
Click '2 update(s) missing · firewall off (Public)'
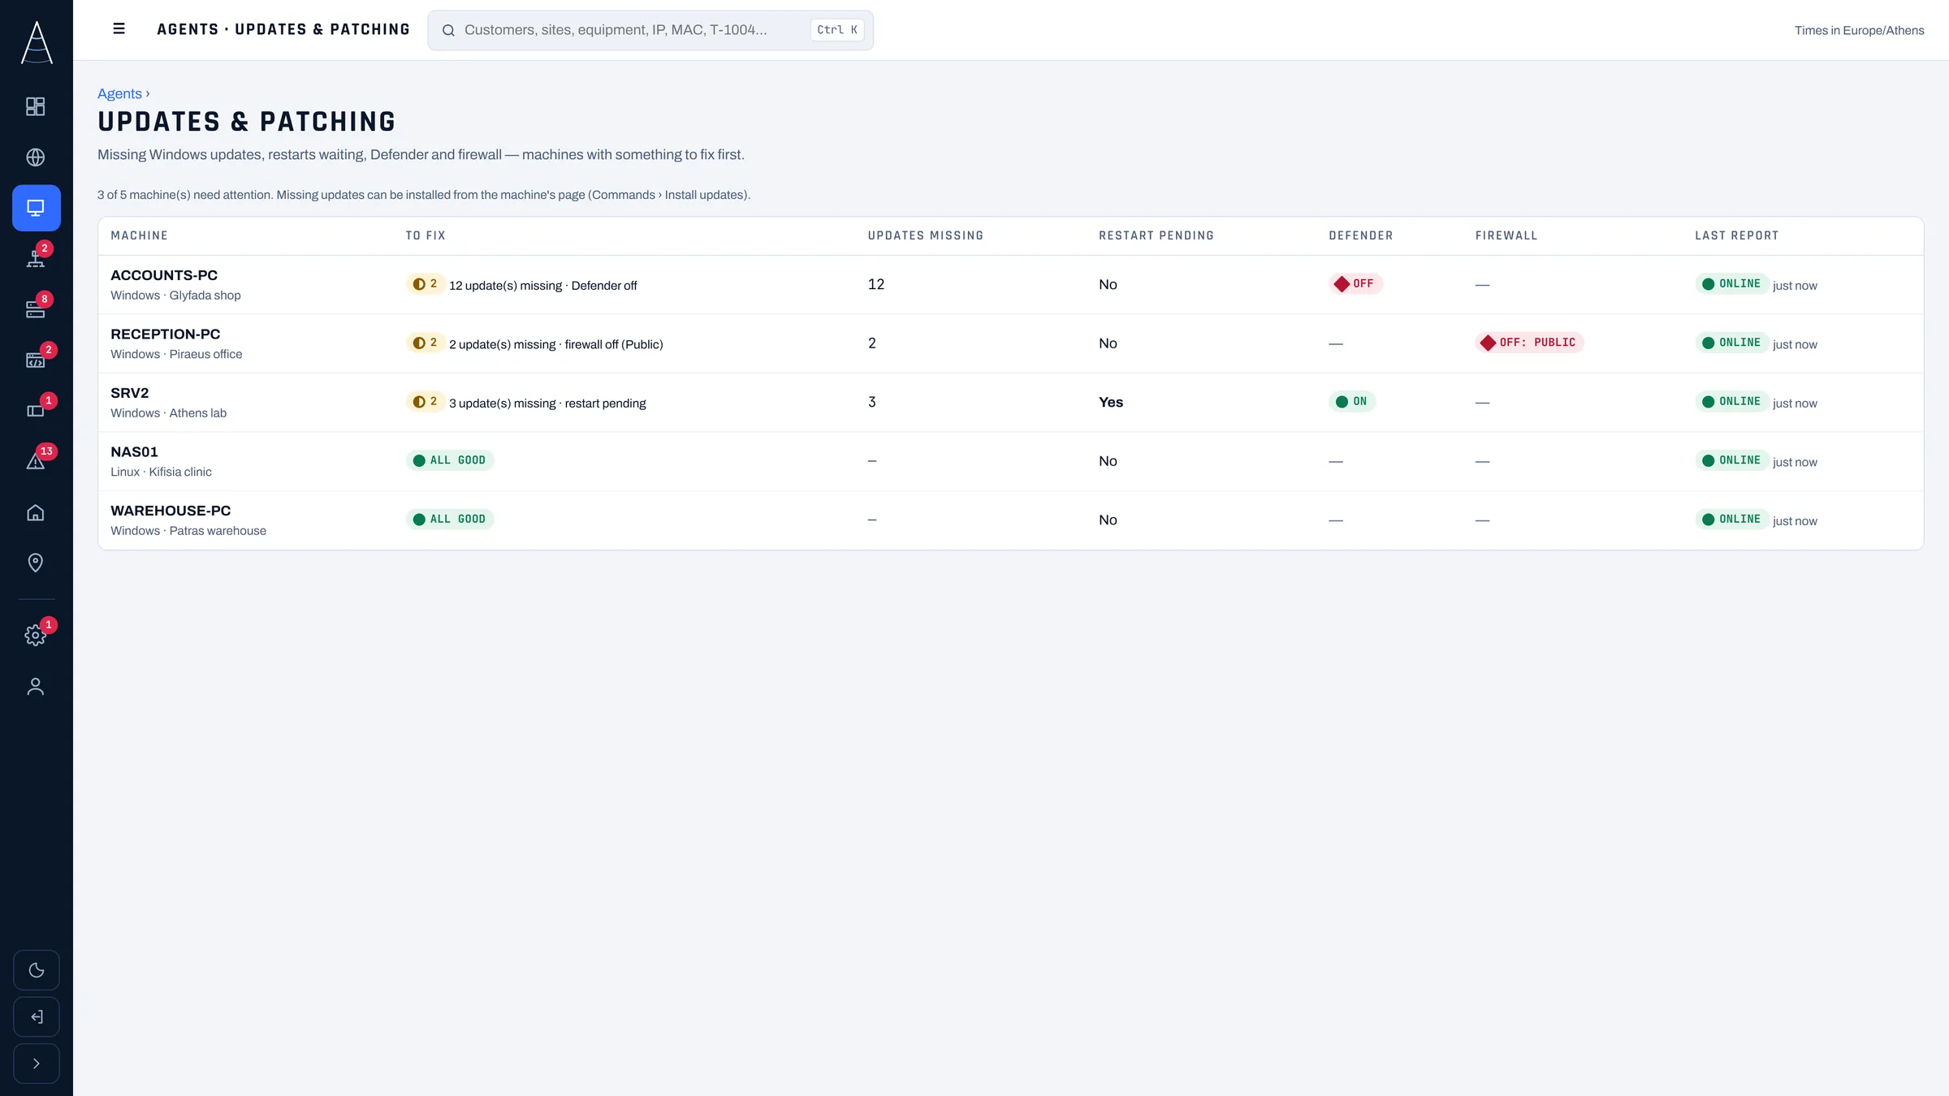click(556, 344)
